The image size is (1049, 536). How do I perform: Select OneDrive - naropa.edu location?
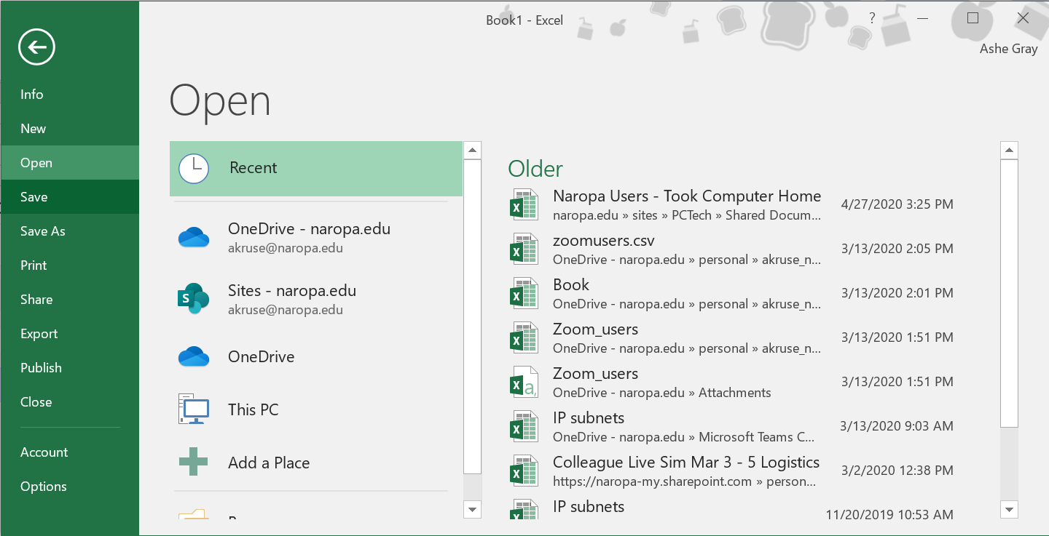(316, 237)
